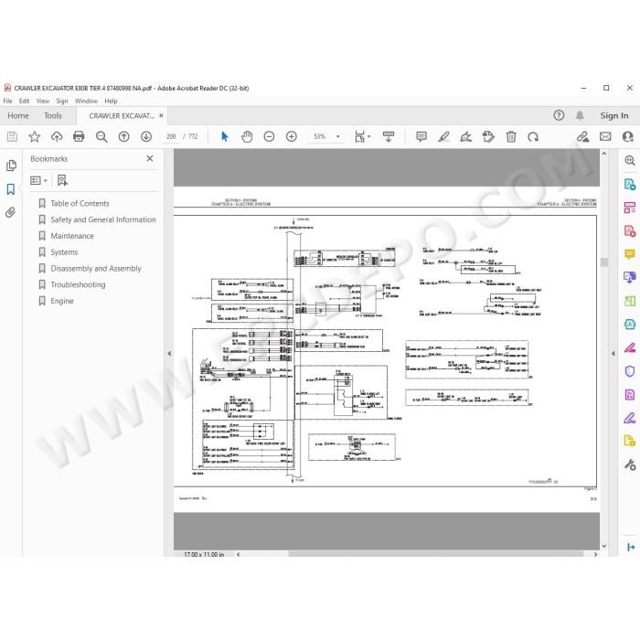Upload file to cloud icon
Image resolution: width=640 pixels, height=640 pixels.
(x=57, y=136)
